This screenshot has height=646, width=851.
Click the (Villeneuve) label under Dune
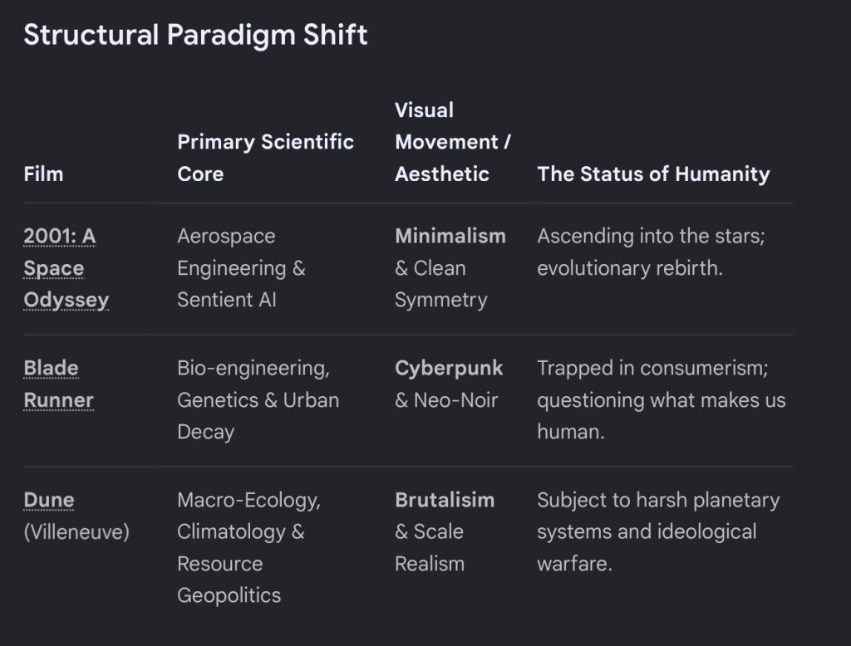tap(76, 532)
